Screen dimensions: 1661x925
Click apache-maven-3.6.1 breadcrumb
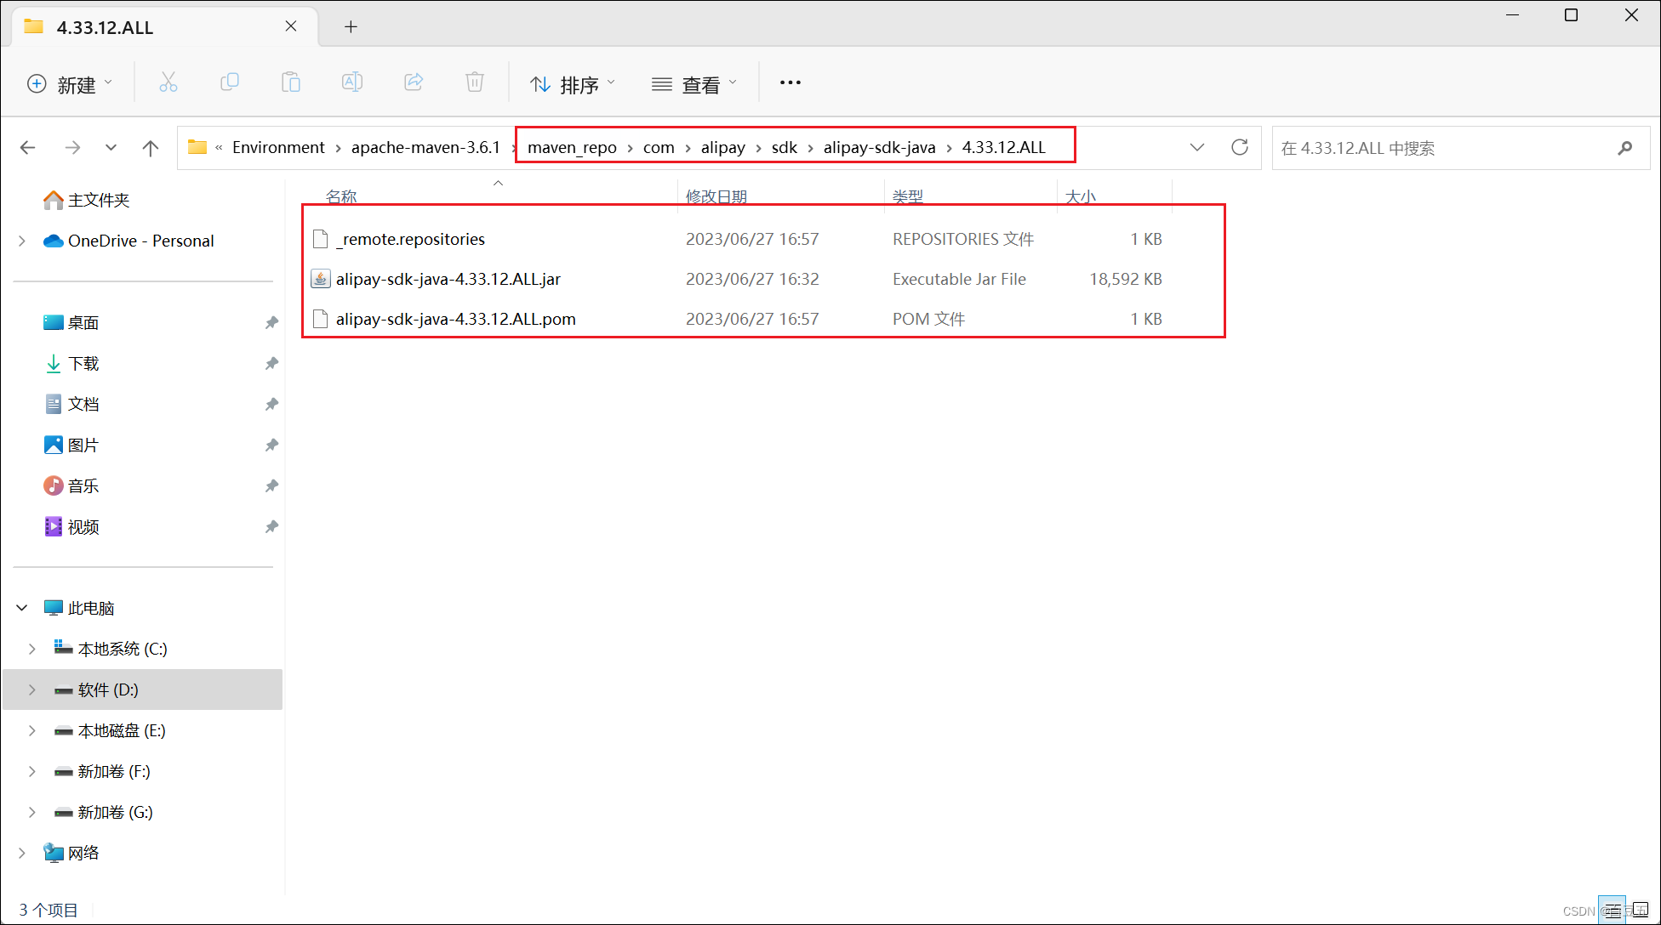(x=425, y=147)
